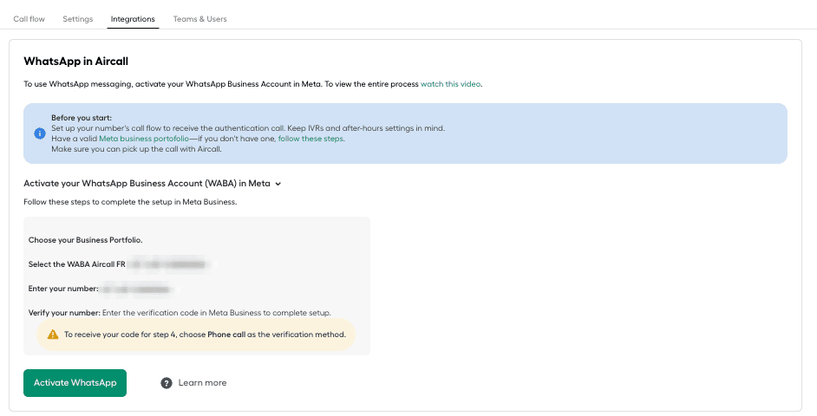817x416 pixels.
Task: Follow the 'follow these steps' link
Action: [310, 139]
